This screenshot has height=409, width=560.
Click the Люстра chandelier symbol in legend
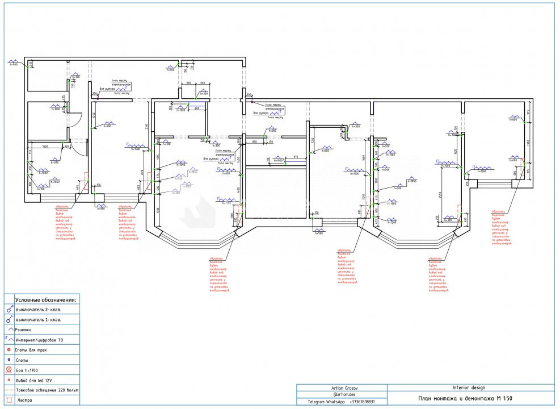pos(10,400)
